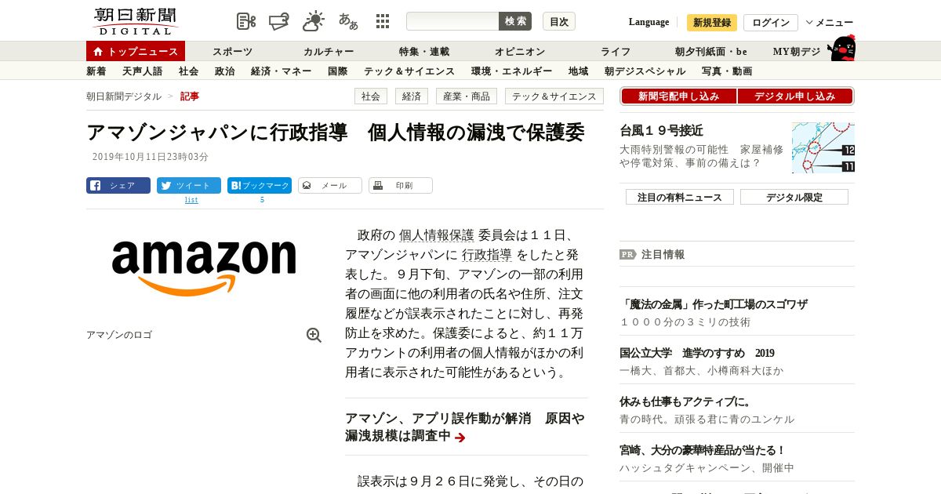Viewport: 941px width, 494px height.
Task: Print the article with 印刷 button
Action: click(x=401, y=186)
